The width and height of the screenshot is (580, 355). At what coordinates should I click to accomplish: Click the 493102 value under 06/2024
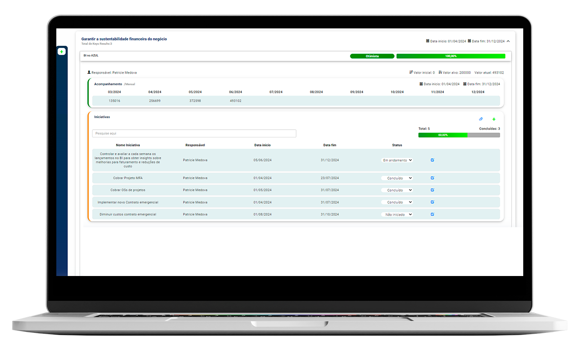pos(235,101)
